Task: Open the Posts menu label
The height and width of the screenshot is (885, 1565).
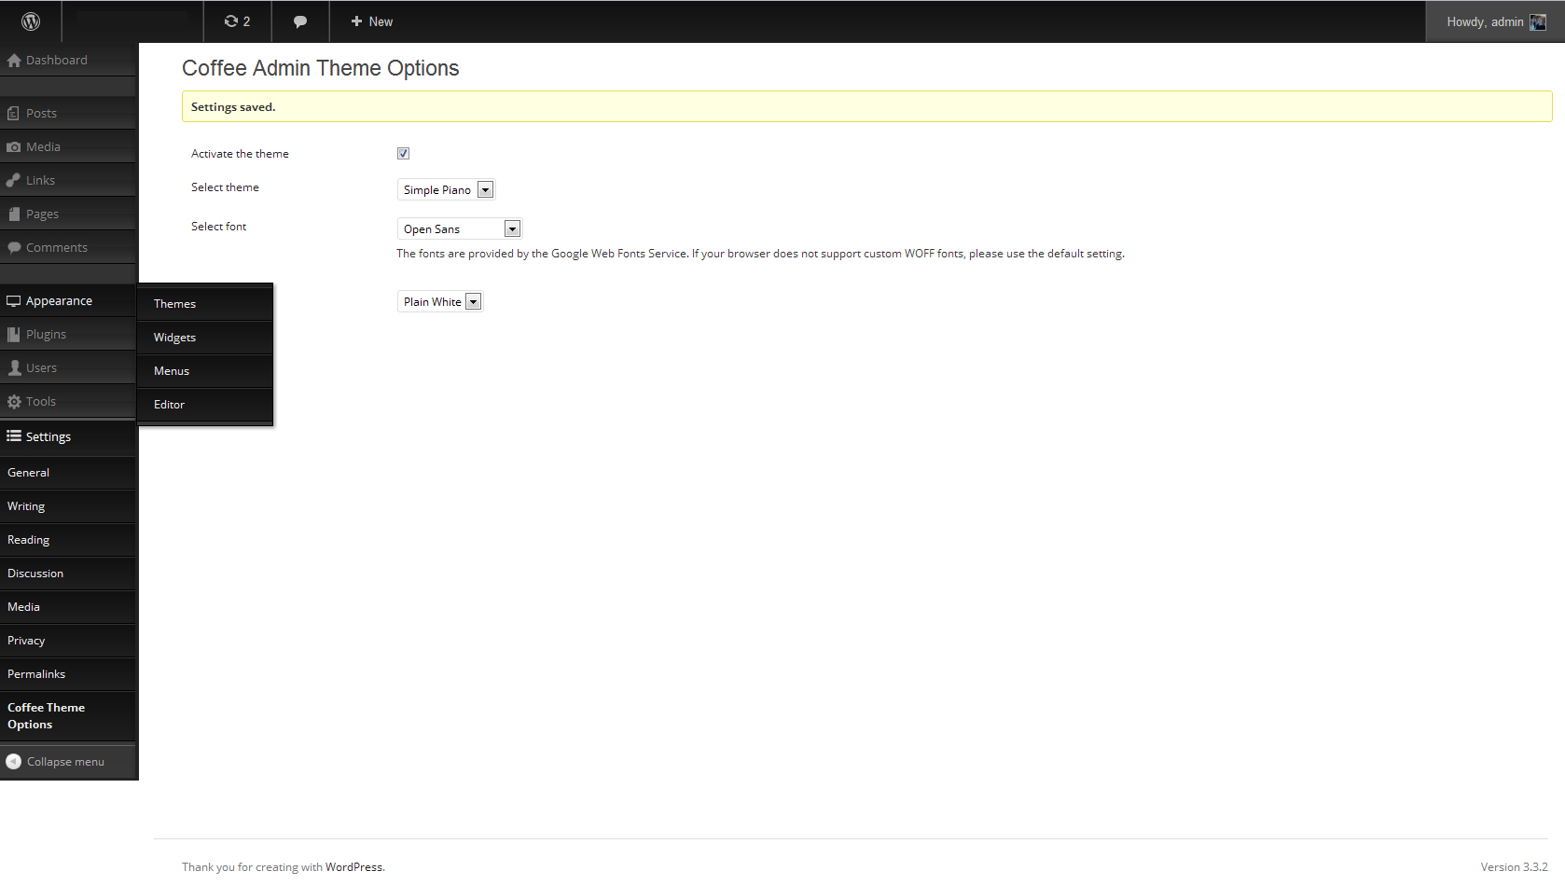Action: coord(42,114)
